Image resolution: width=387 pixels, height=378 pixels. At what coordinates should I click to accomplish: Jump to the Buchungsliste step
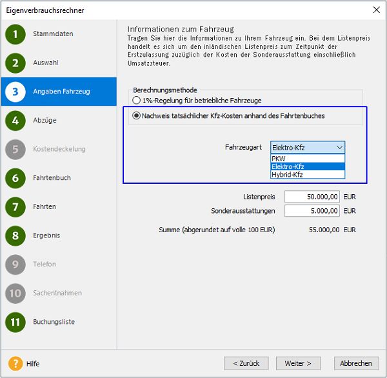tap(54, 322)
